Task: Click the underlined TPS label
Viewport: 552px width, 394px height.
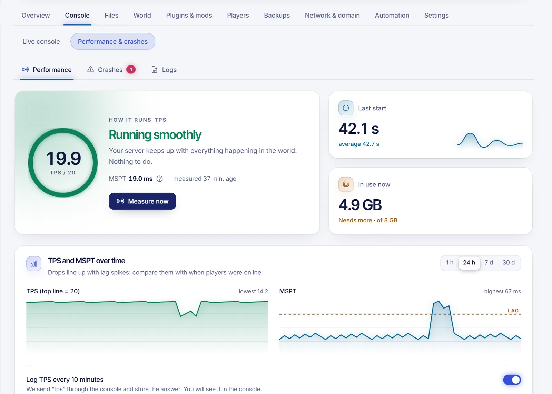Action: [x=160, y=120]
